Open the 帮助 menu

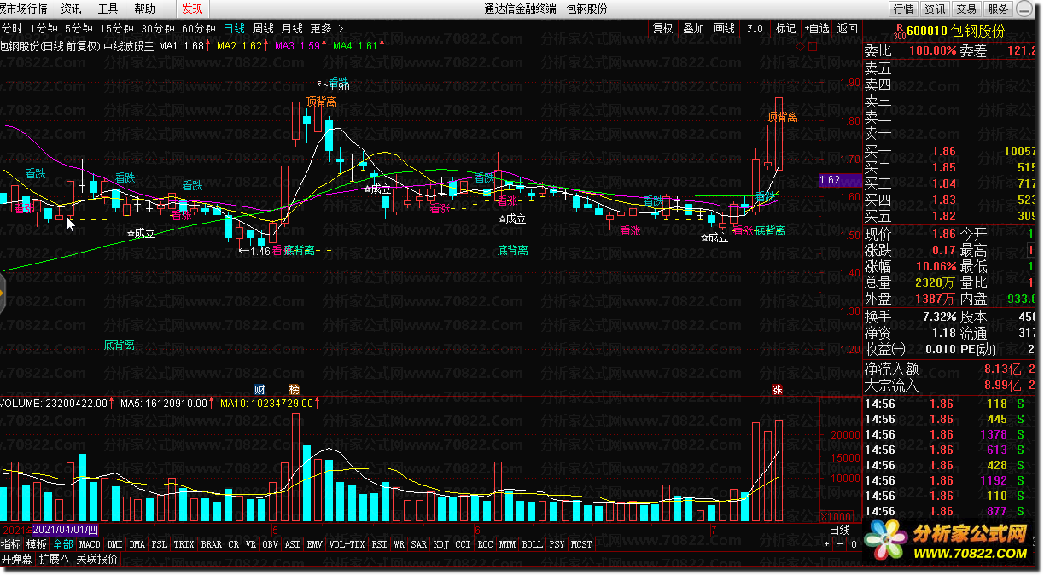[145, 9]
